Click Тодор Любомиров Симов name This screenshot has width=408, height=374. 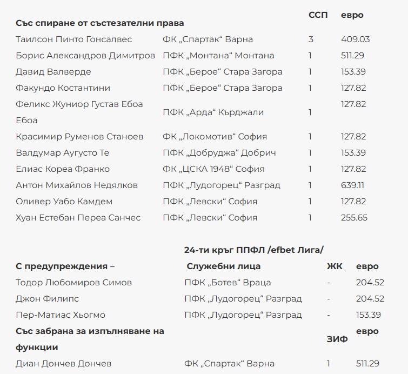[x=73, y=283]
